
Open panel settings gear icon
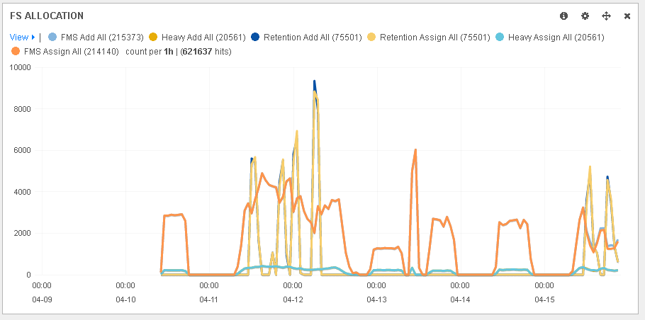click(585, 16)
